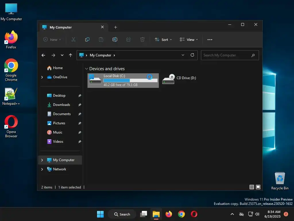Click Local Disk (C:) usage bar
294x221 pixels.
point(130,81)
